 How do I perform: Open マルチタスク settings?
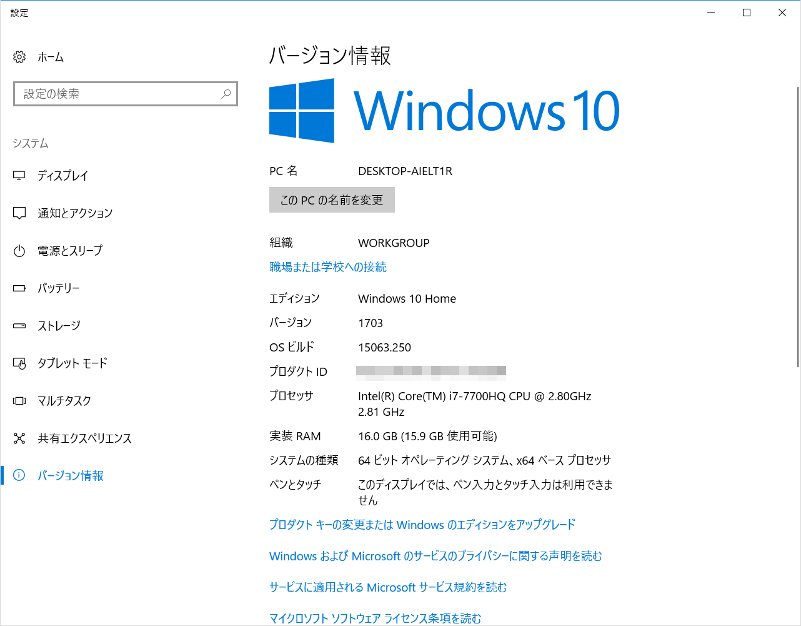click(x=19, y=401)
